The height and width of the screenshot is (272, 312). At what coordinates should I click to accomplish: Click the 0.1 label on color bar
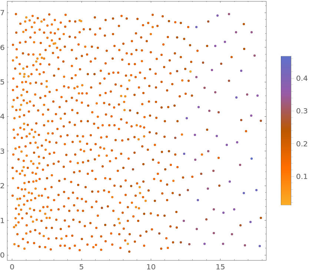[x=300, y=176]
